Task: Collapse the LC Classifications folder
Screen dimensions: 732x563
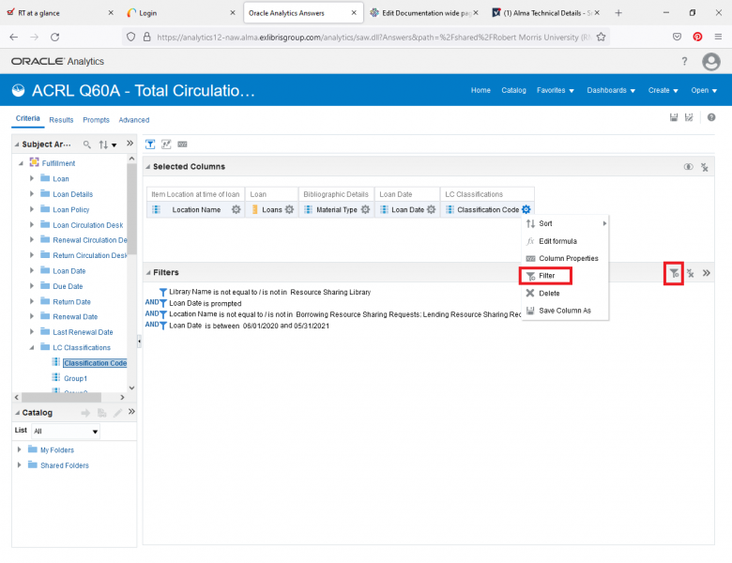Action: click(x=32, y=348)
